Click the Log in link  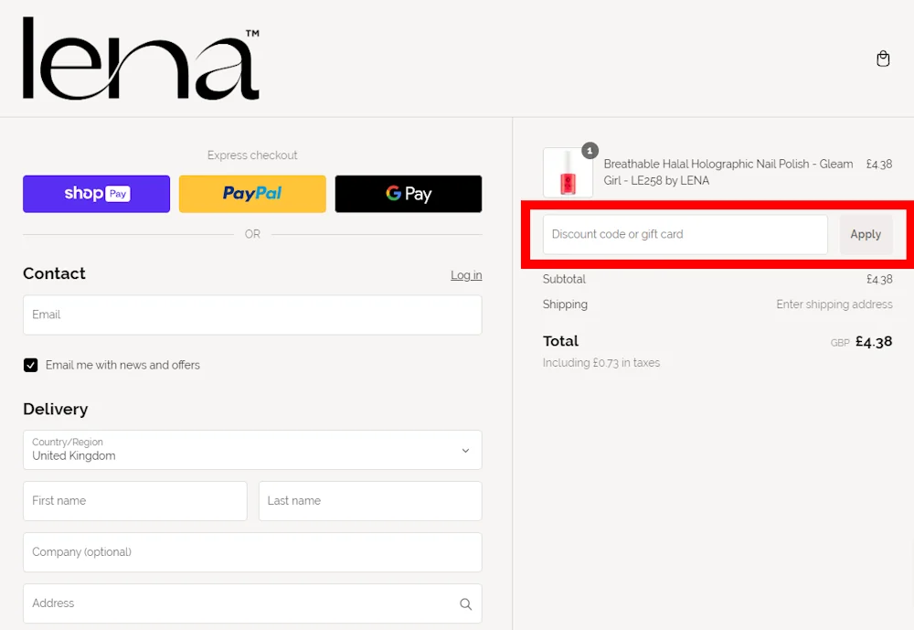[x=466, y=274]
